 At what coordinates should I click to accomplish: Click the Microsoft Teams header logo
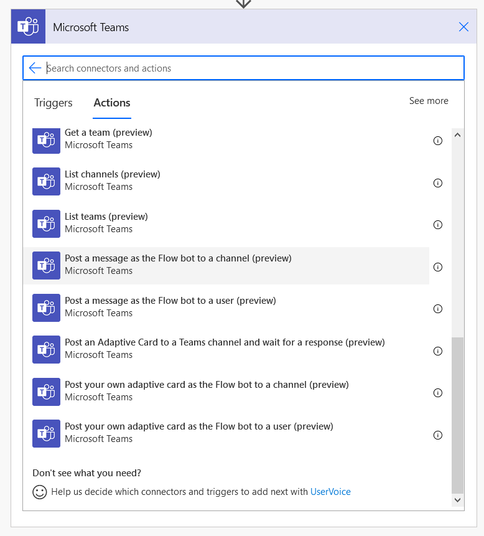(28, 26)
